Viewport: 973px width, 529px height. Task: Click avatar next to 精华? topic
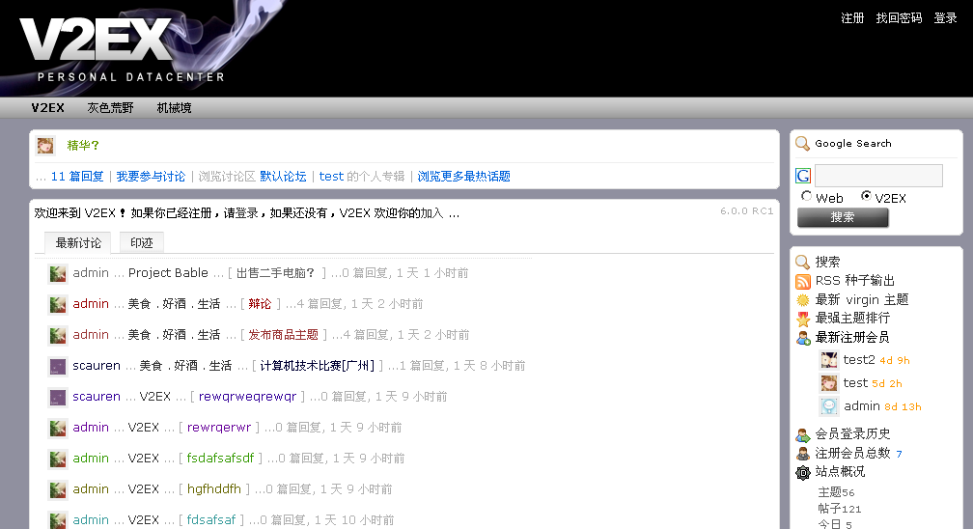45,146
